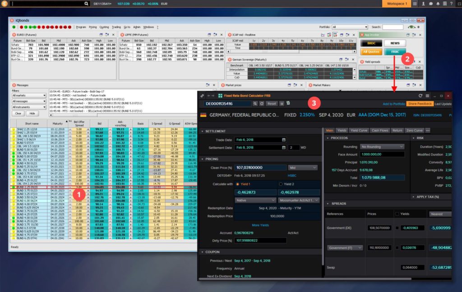Click the search magnifier beside the ISIN field
Screen dimensions: 462x292
[x=255, y=104]
